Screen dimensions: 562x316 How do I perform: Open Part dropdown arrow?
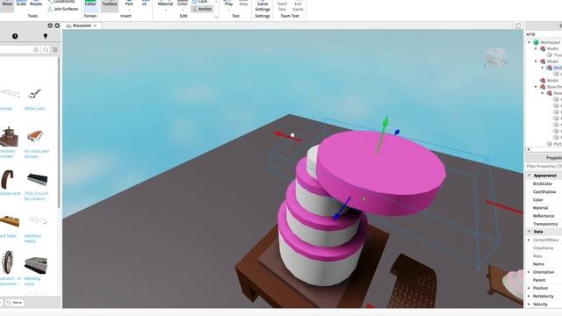pos(129,10)
